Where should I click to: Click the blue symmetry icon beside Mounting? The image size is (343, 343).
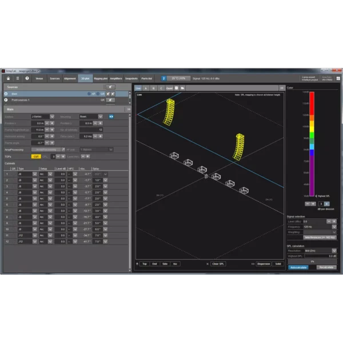pyautogui.click(x=111, y=117)
